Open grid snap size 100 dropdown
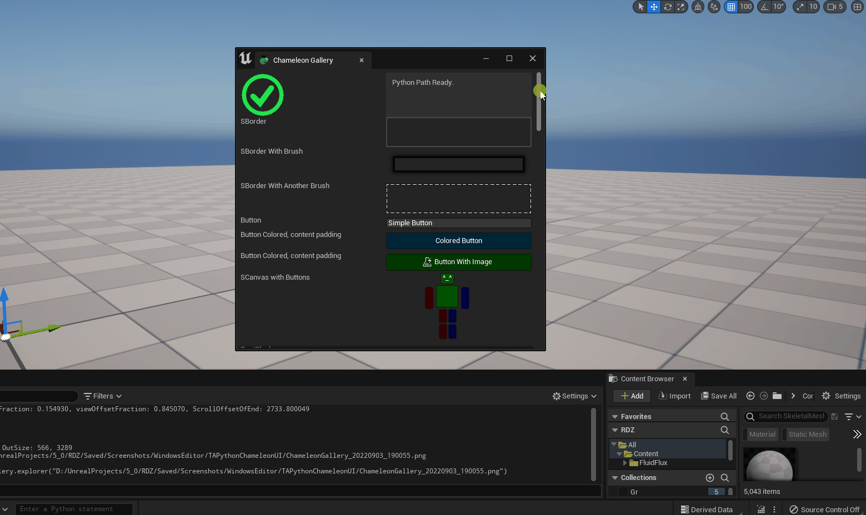The height and width of the screenshot is (515, 866). [745, 7]
